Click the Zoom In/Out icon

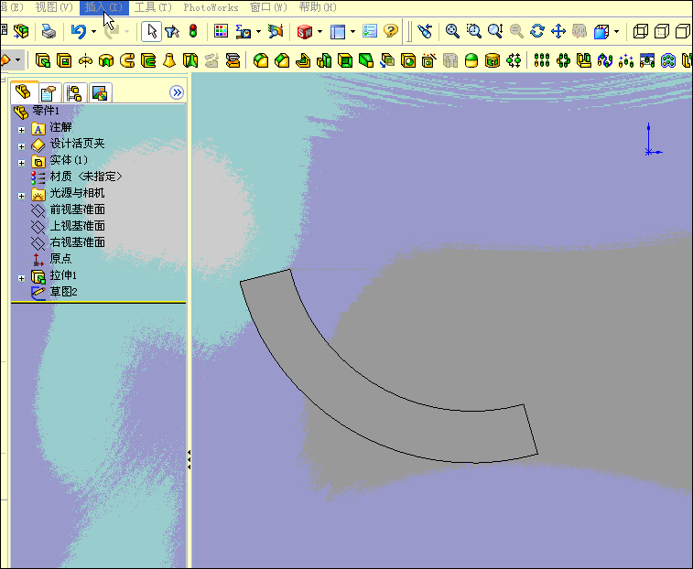click(495, 31)
